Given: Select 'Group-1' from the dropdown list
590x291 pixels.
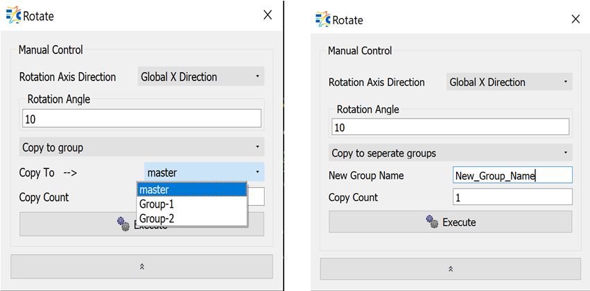Looking at the screenshot, I should (191, 204).
